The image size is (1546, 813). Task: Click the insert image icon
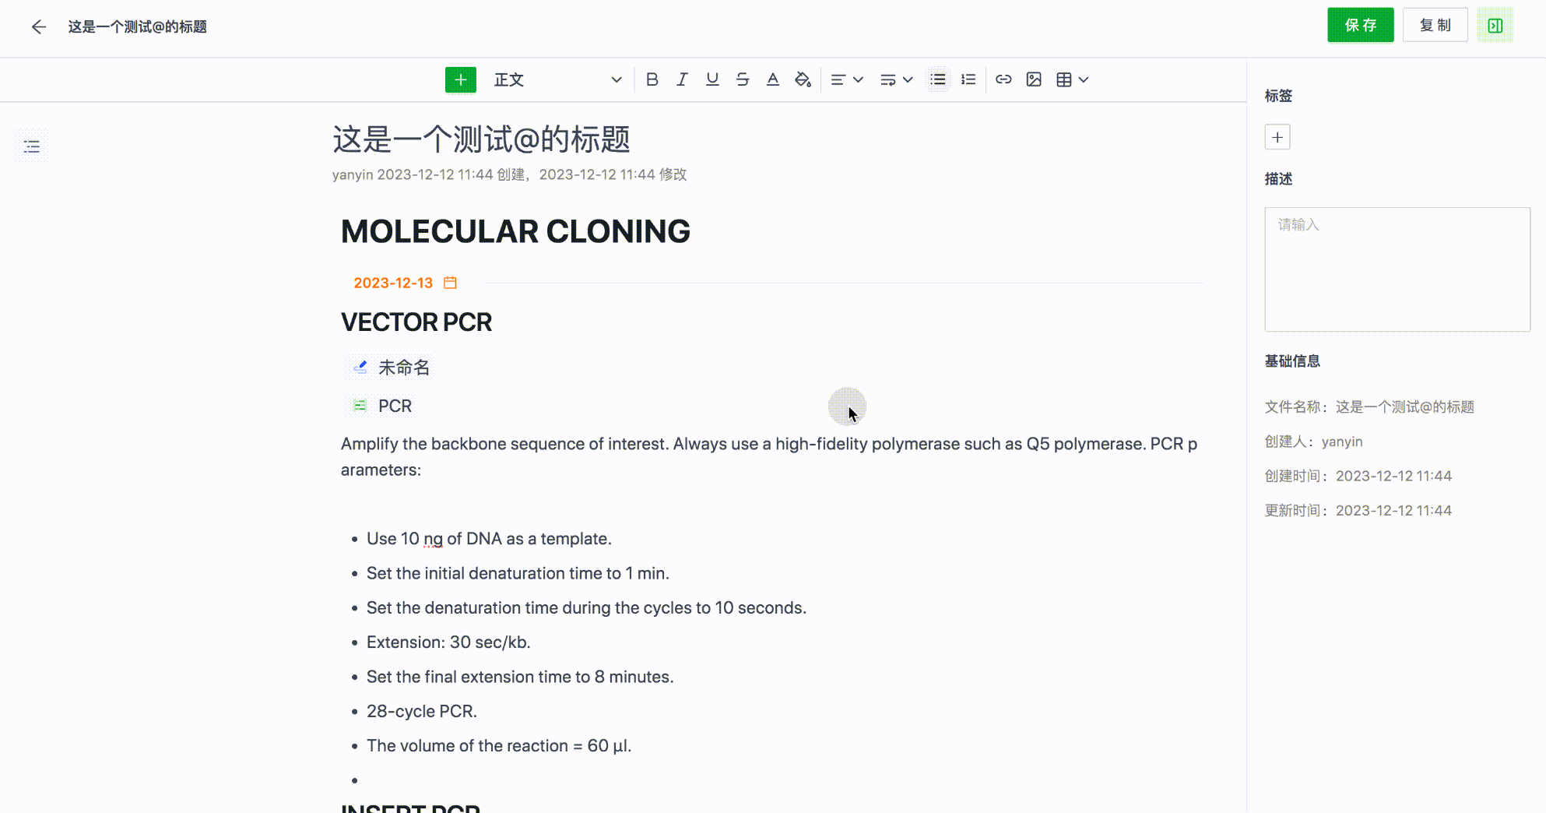point(1034,79)
